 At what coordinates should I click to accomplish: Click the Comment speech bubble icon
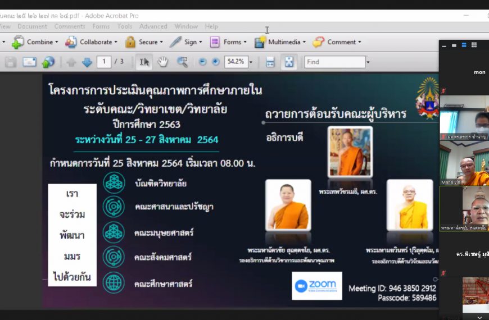[318, 42]
